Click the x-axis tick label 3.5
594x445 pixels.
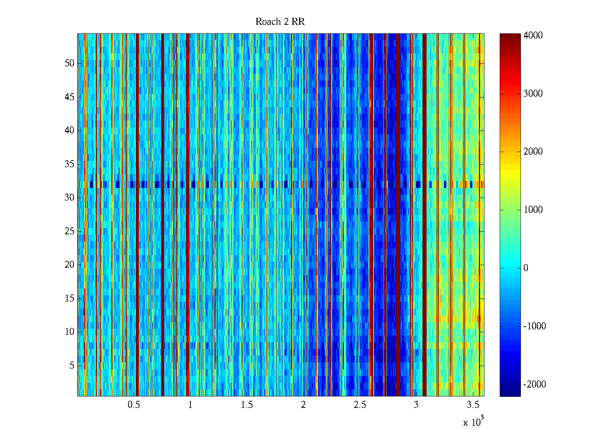pyautogui.click(x=473, y=405)
